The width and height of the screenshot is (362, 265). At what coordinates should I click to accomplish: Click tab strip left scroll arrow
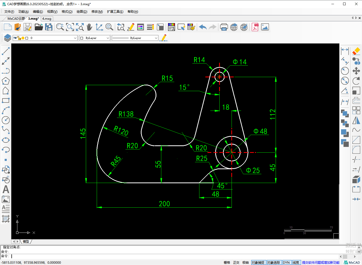point(353,18)
